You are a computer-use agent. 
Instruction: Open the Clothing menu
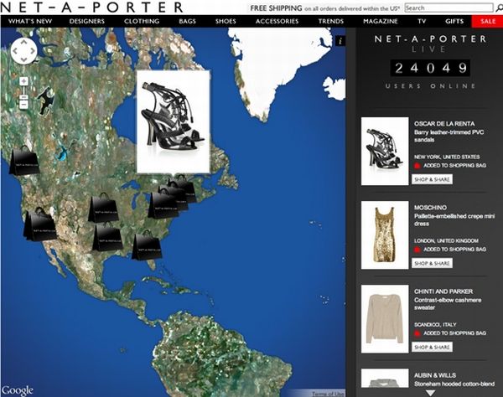click(142, 22)
